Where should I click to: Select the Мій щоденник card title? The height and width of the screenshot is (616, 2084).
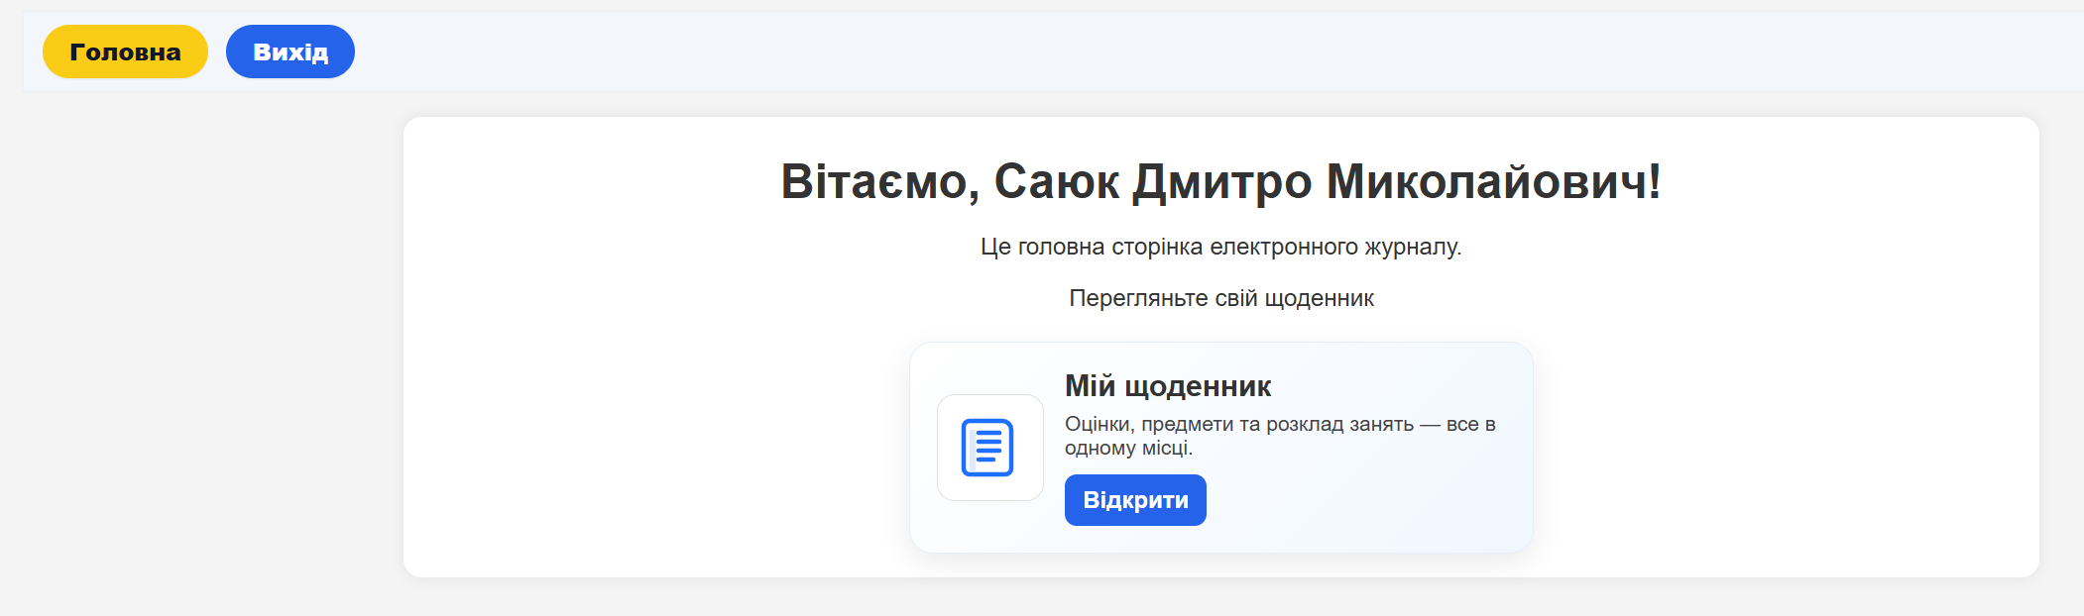1167,386
